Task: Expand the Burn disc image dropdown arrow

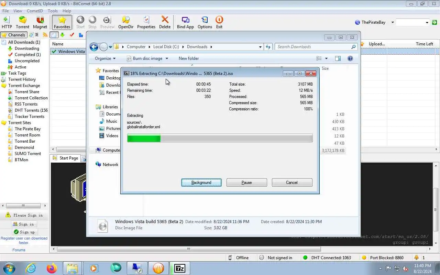Action: tap(167, 58)
